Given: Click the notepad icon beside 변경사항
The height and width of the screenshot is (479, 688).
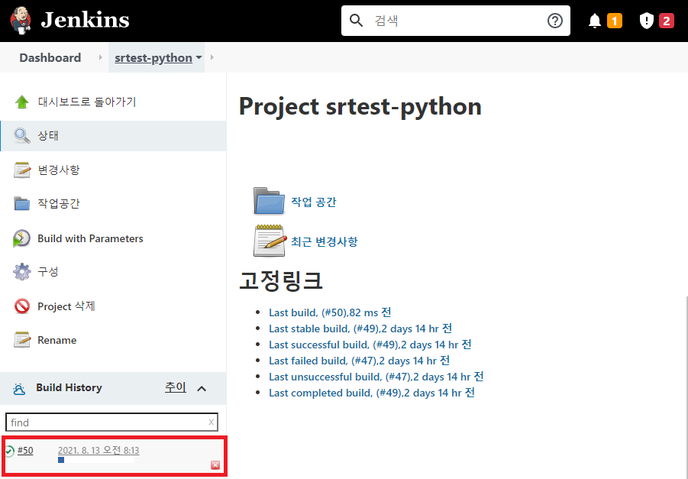Looking at the screenshot, I should pos(22,170).
